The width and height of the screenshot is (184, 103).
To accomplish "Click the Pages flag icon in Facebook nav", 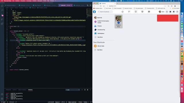I will (129, 11).
